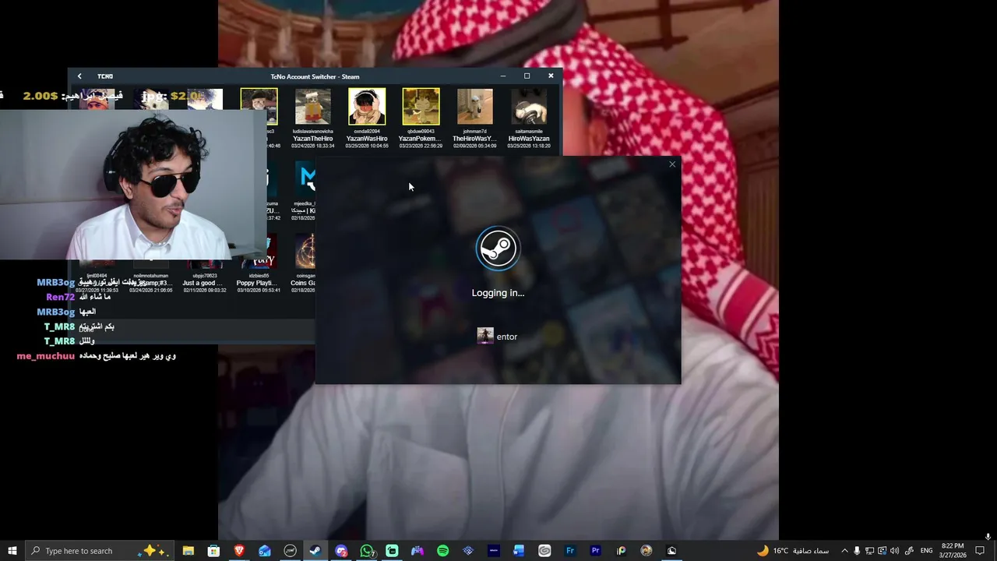Select the HiroWasYazan account avatar
The height and width of the screenshot is (561, 997).
tap(529, 107)
